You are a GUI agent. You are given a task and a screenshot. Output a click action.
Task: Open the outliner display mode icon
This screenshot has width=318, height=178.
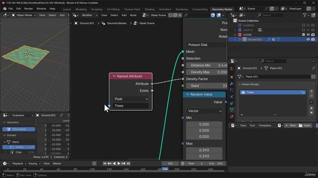point(242,15)
